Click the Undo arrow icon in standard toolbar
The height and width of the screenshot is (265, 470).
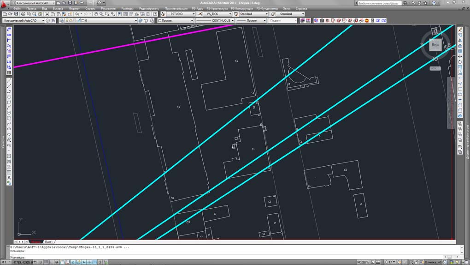pos(77,14)
